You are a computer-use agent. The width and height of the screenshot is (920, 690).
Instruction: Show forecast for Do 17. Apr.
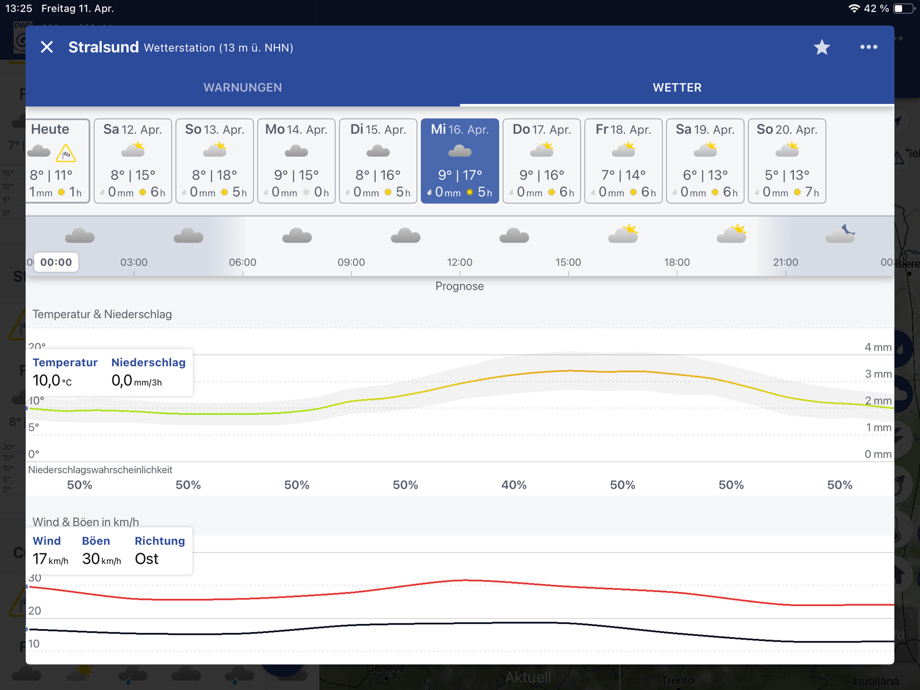point(542,161)
